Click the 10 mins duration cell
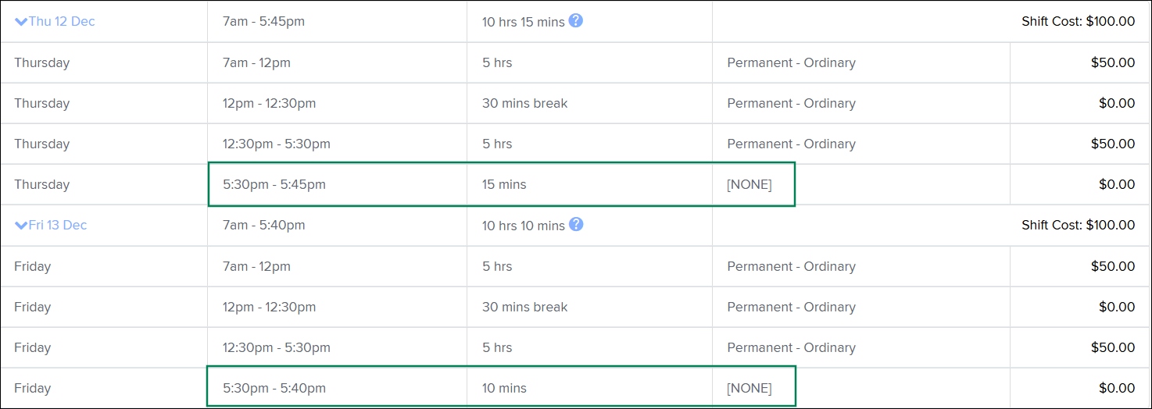Image resolution: width=1152 pixels, height=409 pixels. tap(504, 389)
